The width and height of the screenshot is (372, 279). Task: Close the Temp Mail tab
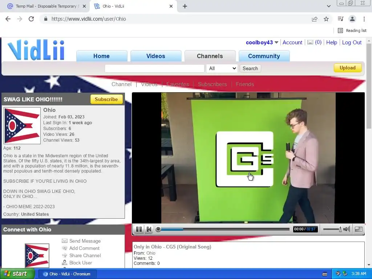point(84,6)
